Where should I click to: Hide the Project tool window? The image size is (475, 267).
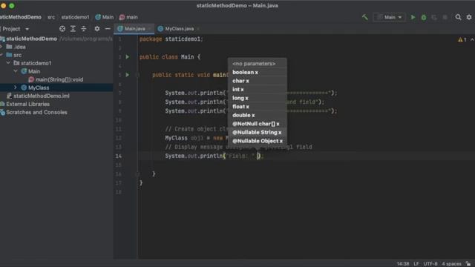pyautogui.click(x=108, y=29)
